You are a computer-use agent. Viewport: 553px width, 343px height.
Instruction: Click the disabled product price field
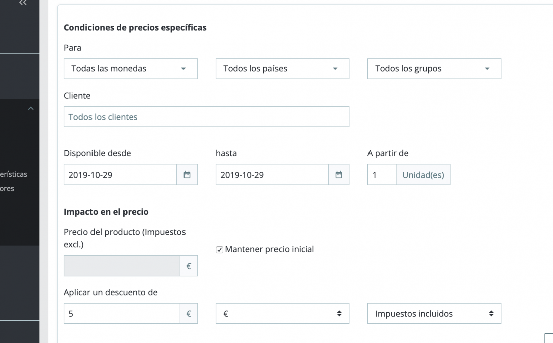coord(122,266)
